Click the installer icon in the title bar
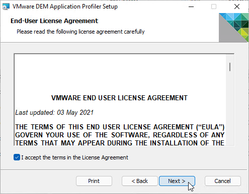The width and height of the screenshot is (249, 194). click(x=6, y=7)
